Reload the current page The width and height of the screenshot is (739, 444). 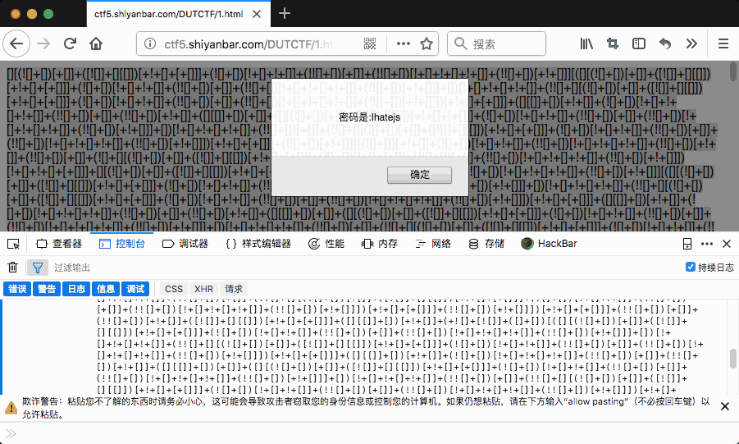pyautogui.click(x=71, y=43)
